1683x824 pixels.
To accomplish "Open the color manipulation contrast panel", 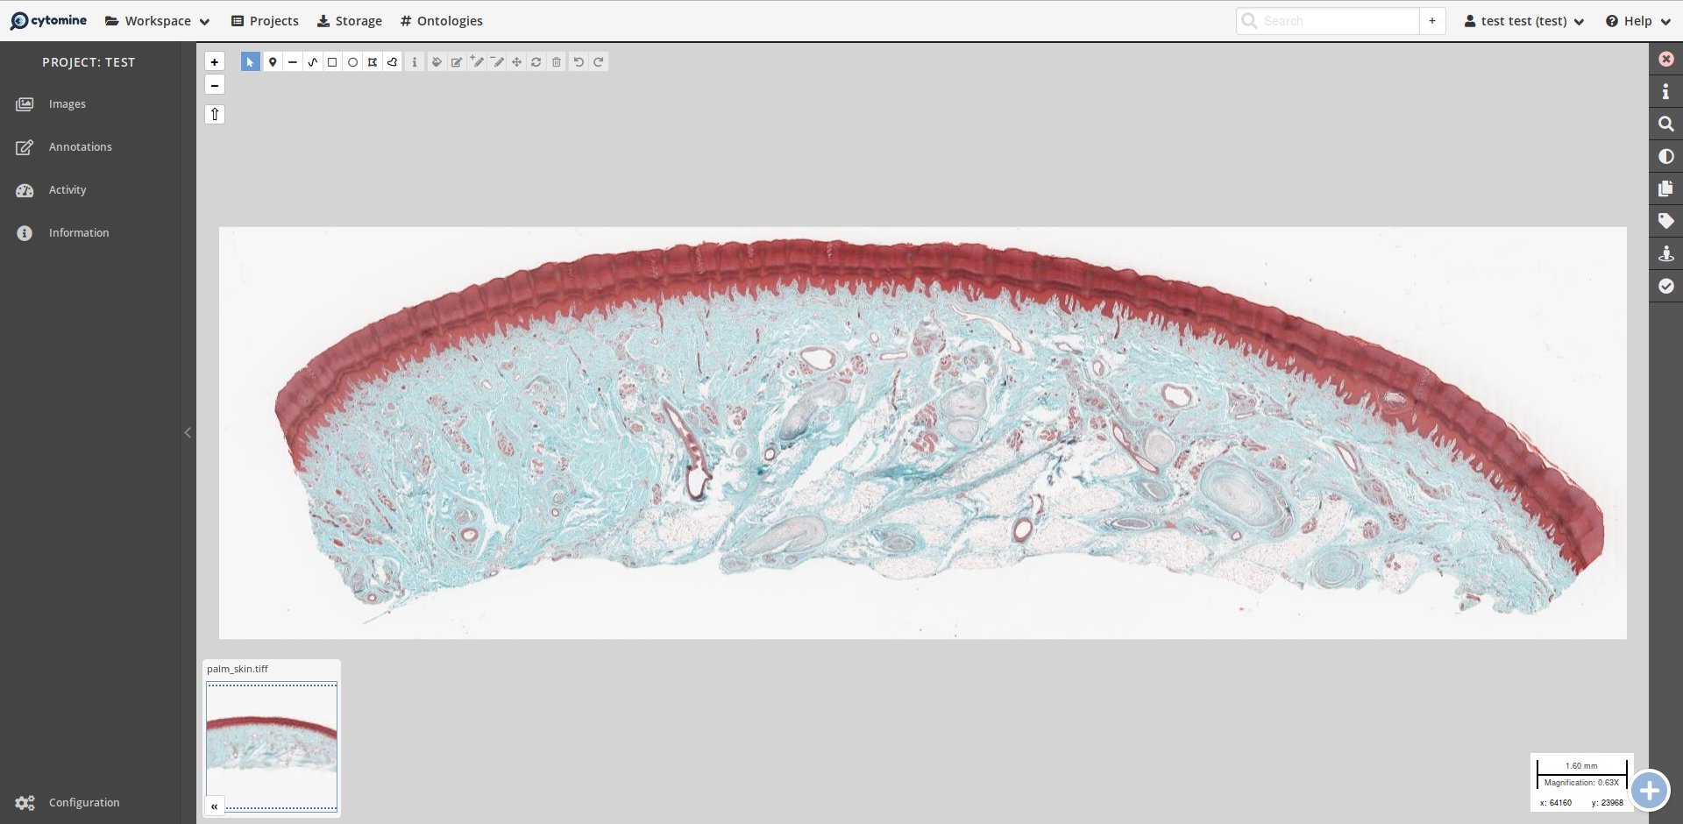I will (1665, 157).
